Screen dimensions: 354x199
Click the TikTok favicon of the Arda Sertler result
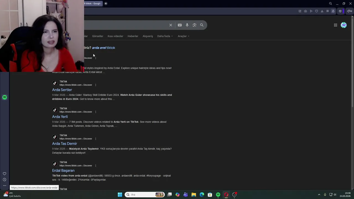(55, 83)
